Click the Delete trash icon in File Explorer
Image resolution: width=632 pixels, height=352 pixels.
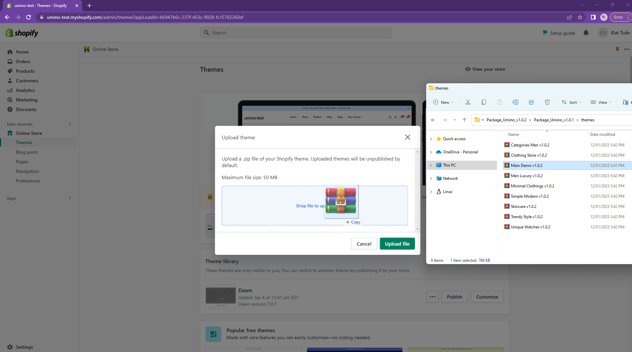tap(547, 102)
